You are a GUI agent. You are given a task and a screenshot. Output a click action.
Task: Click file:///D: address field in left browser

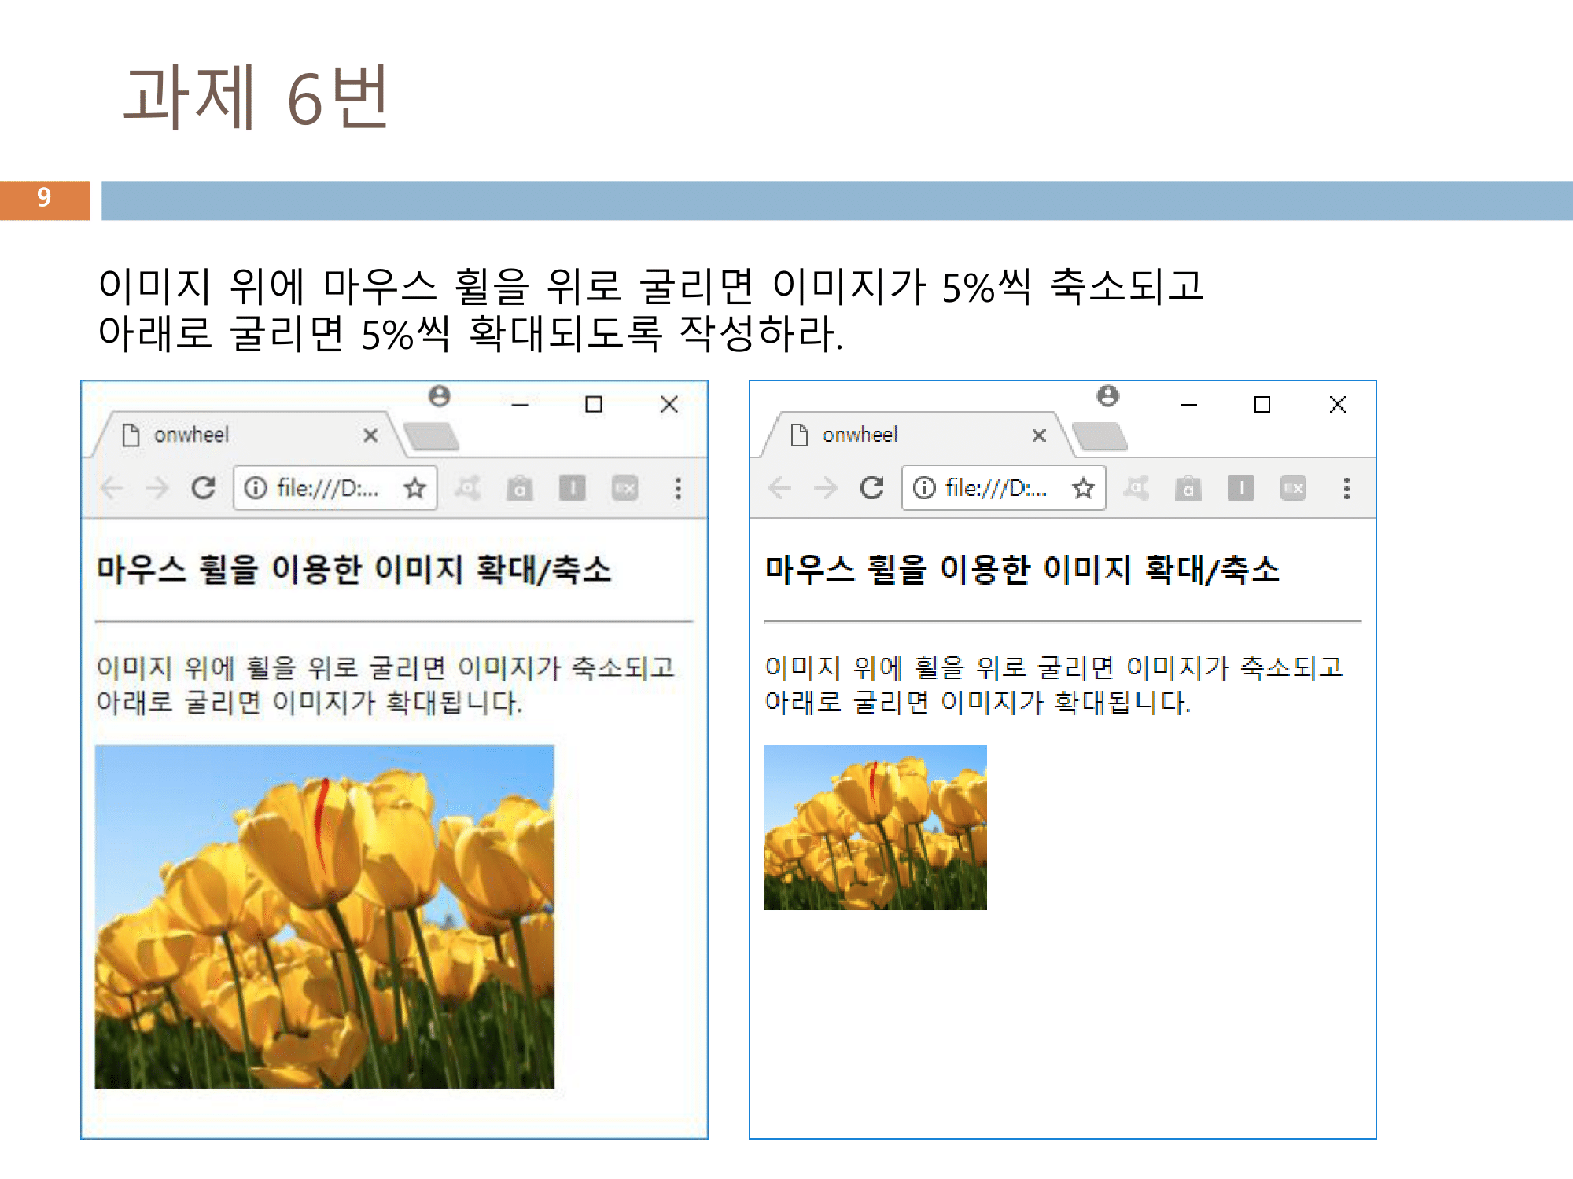pyautogui.click(x=327, y=488)
